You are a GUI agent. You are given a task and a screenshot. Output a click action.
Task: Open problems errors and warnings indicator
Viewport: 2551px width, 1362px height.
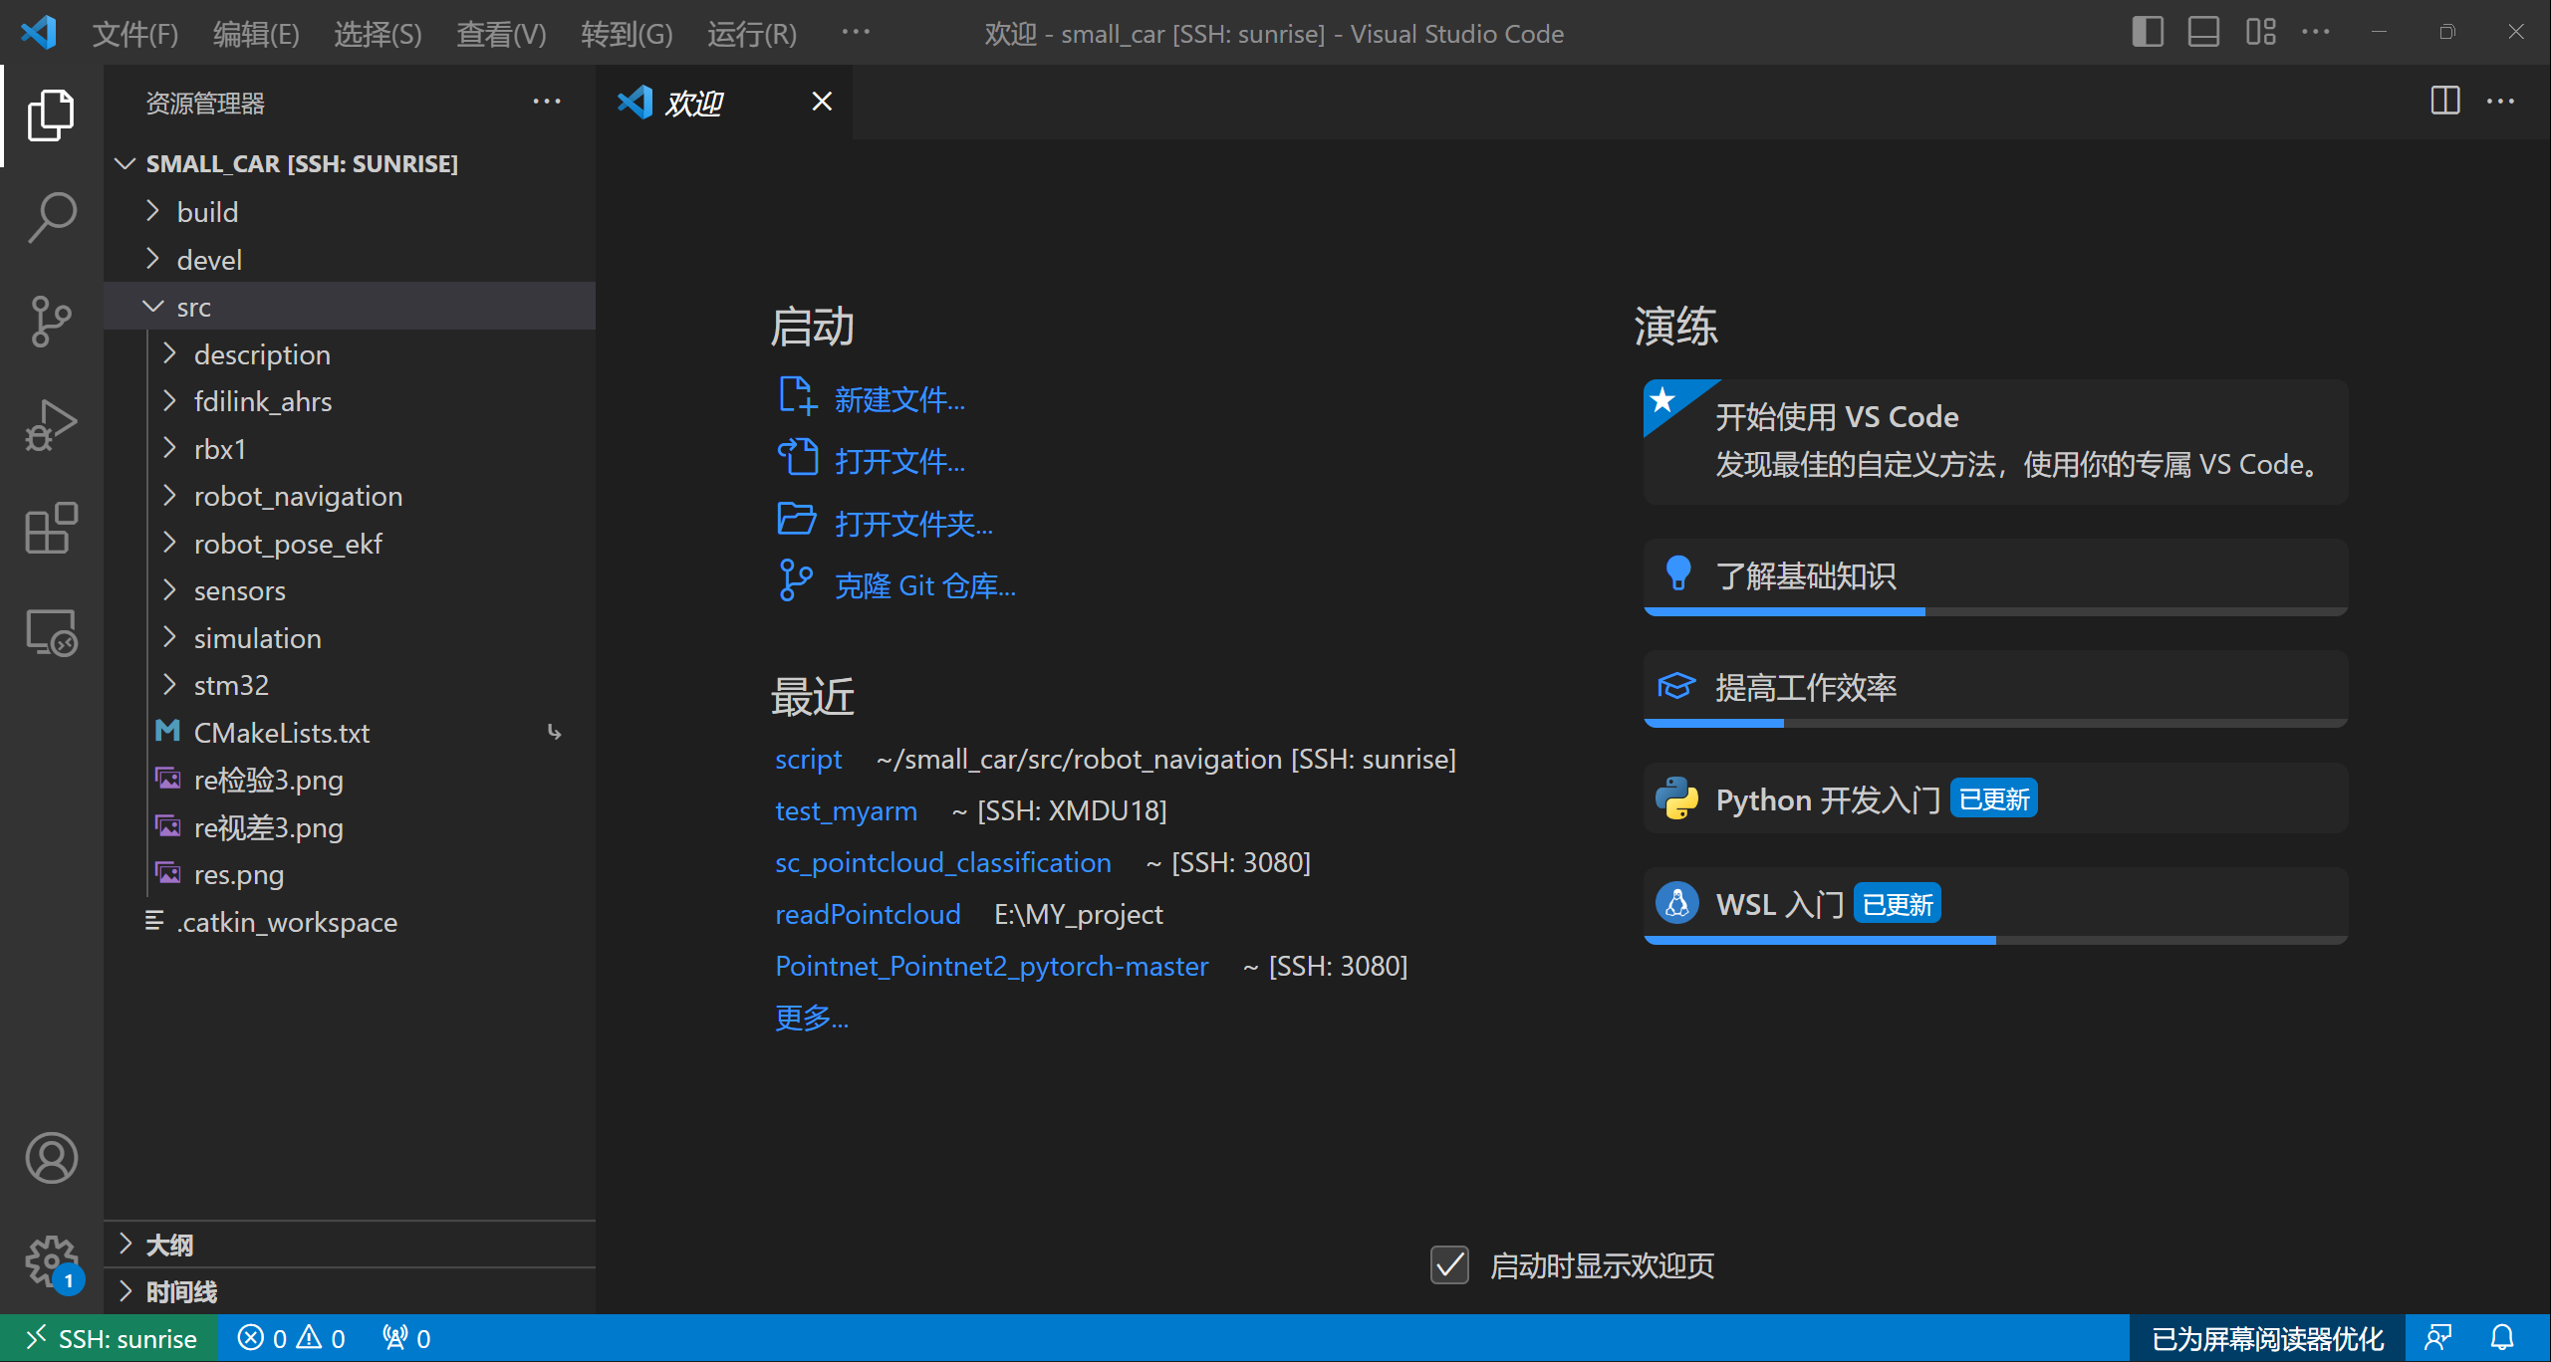click(x=292, y=1338)
